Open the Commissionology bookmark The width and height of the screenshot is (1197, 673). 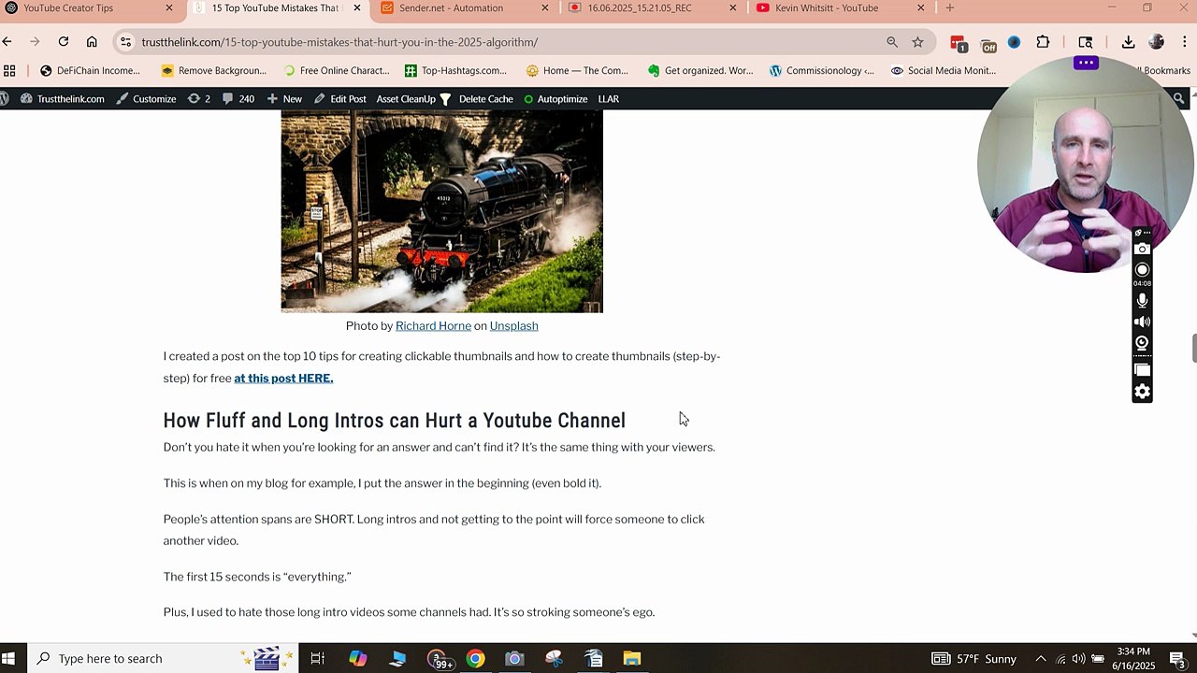click(821, 70)
